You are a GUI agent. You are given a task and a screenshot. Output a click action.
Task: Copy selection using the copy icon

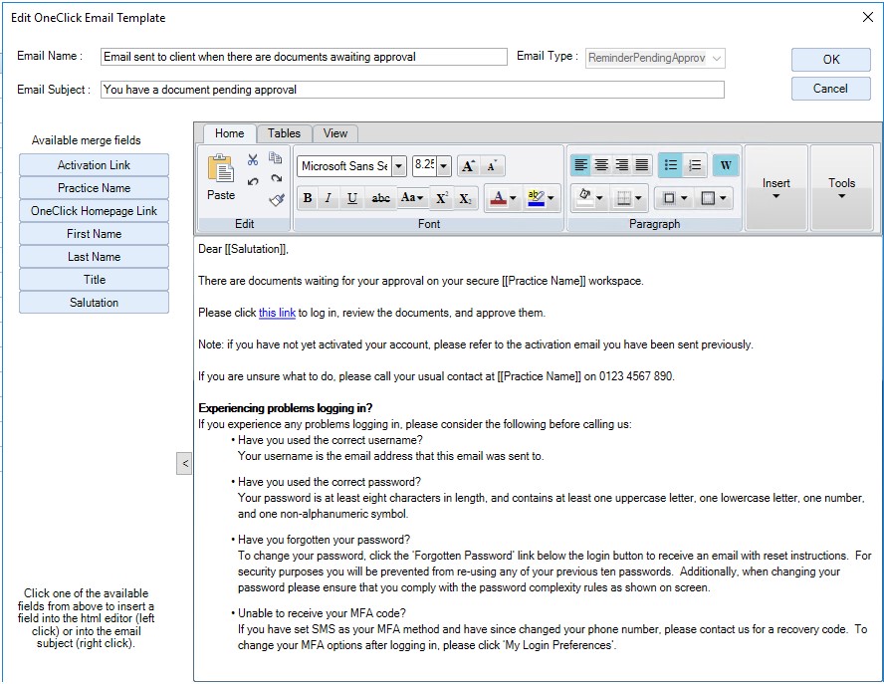click(275, 158)
